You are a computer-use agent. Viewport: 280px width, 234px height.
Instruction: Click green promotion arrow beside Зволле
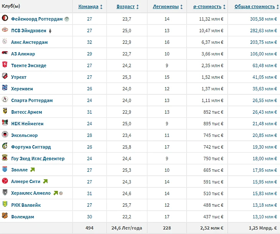coord(33,169)
